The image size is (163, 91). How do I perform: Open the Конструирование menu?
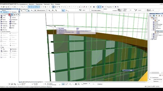click(x=23, y=4)
